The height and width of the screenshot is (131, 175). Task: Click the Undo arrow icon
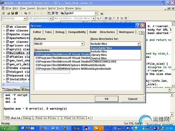35,13
